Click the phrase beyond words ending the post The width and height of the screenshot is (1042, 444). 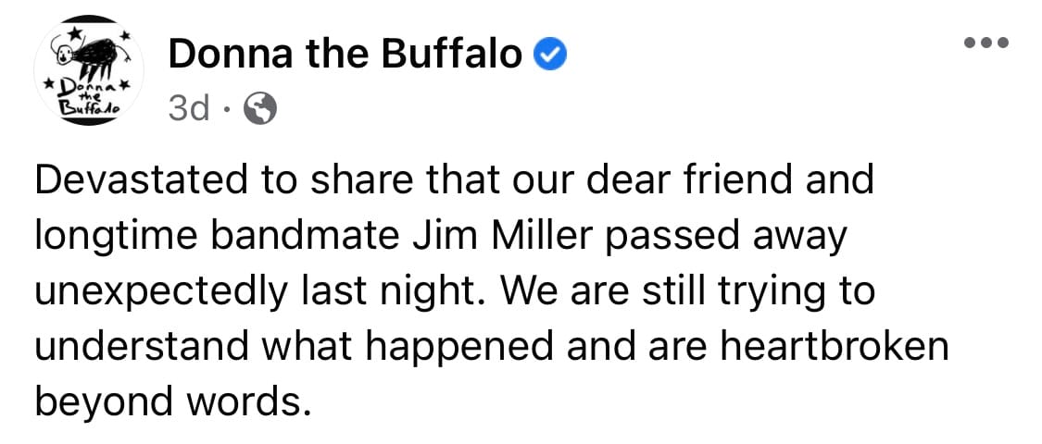click(173, 401)
